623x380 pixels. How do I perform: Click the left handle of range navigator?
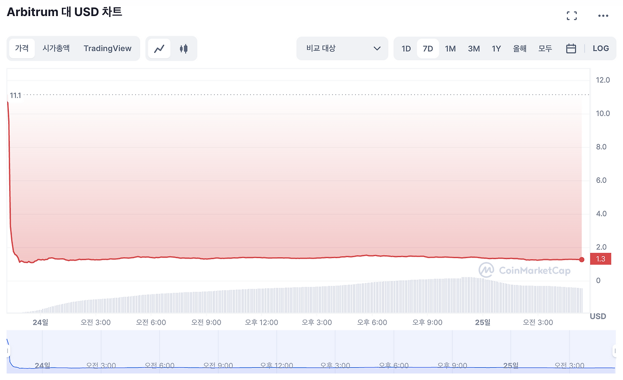tap(8, 351)
